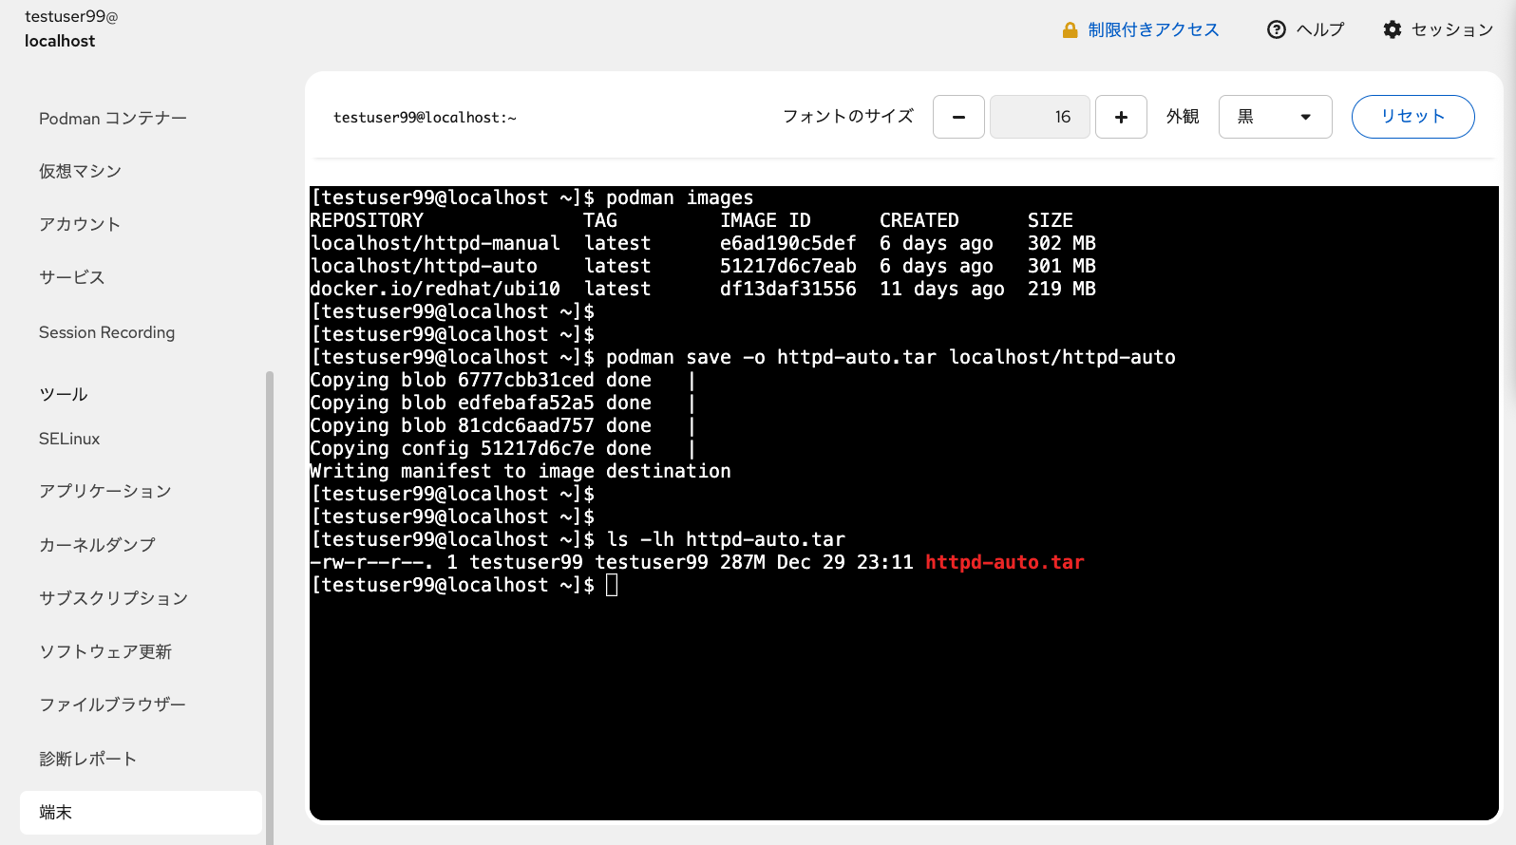Click the session gear icon
This screenshot has width=1516, height=845.
point(1393,29)
